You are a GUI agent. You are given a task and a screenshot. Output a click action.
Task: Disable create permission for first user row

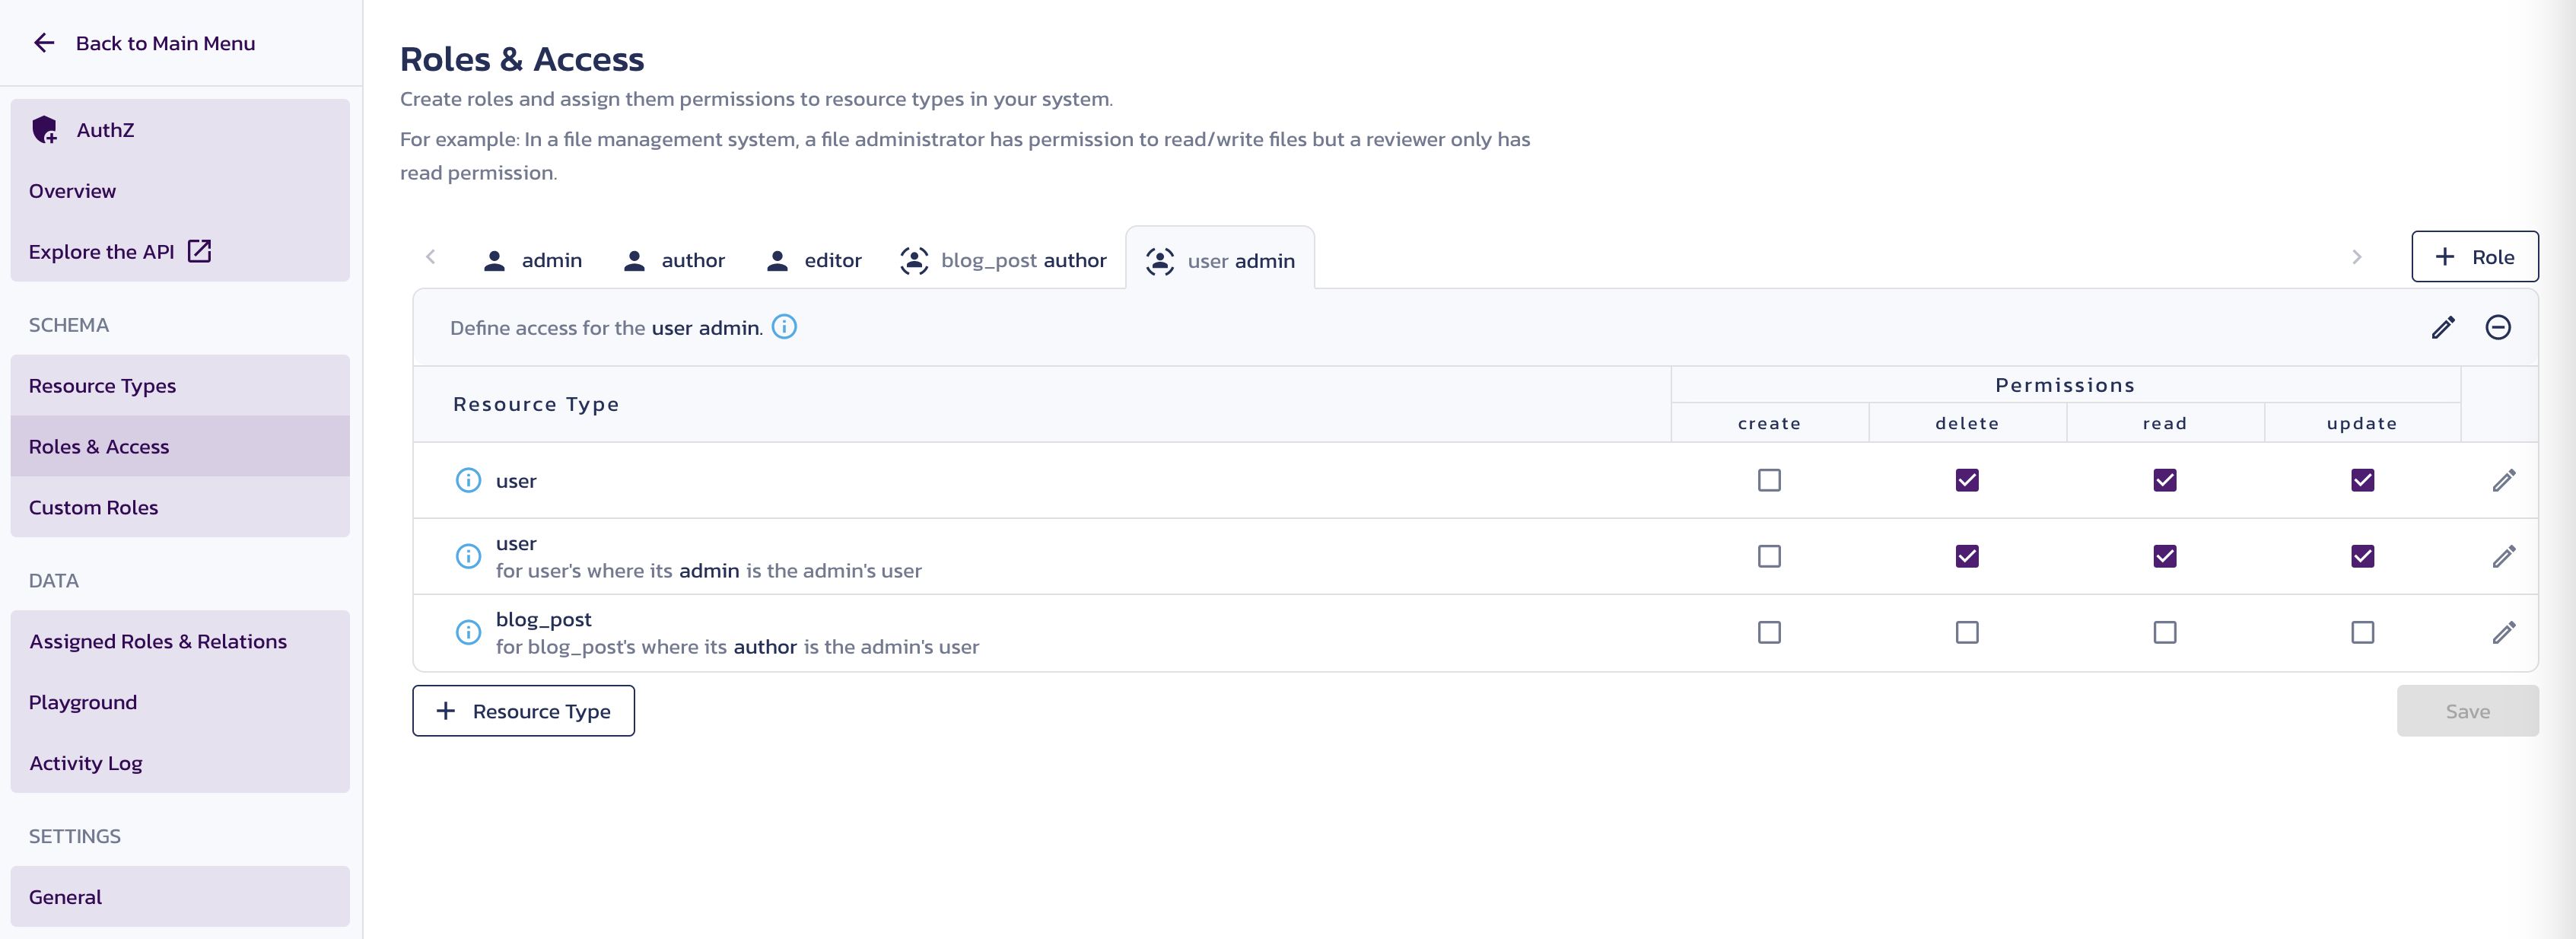(x=1770, y=480)
